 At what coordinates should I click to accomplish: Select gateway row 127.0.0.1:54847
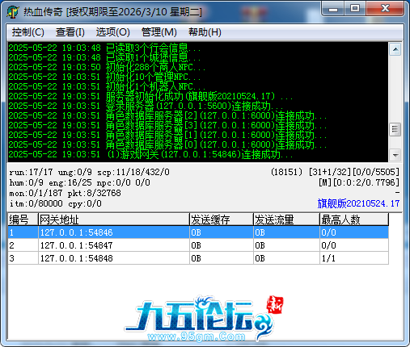pos(198,245)
